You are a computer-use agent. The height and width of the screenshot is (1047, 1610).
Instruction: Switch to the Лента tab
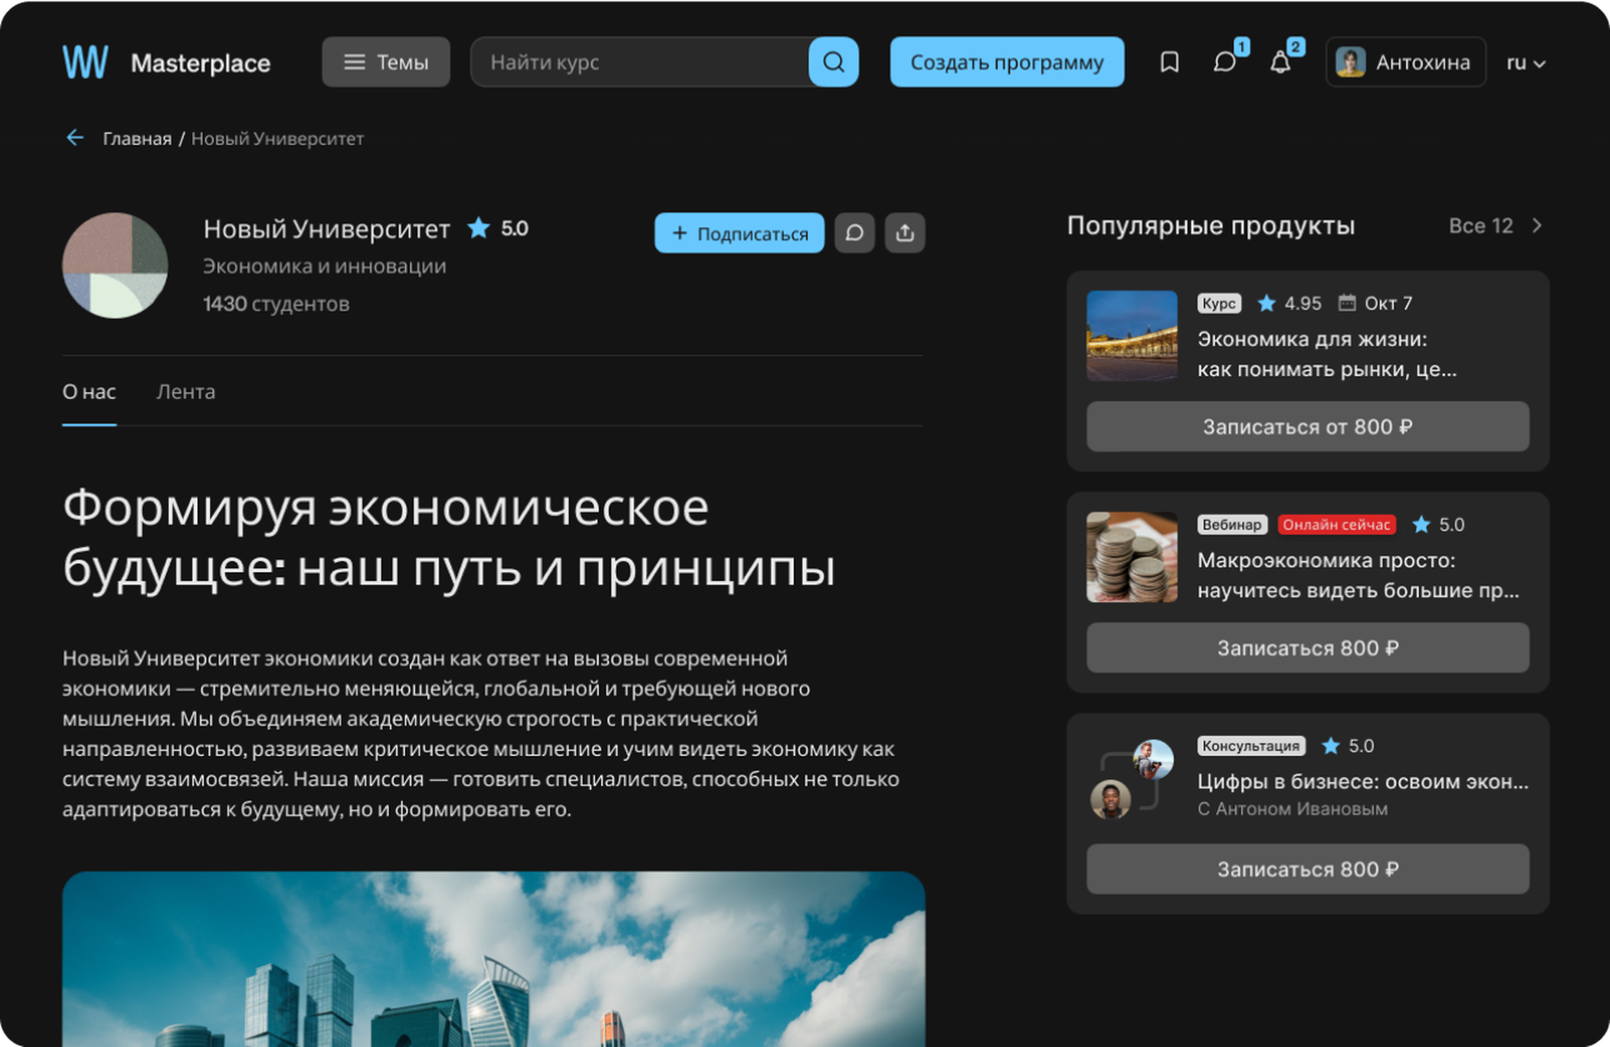point(185,391)
